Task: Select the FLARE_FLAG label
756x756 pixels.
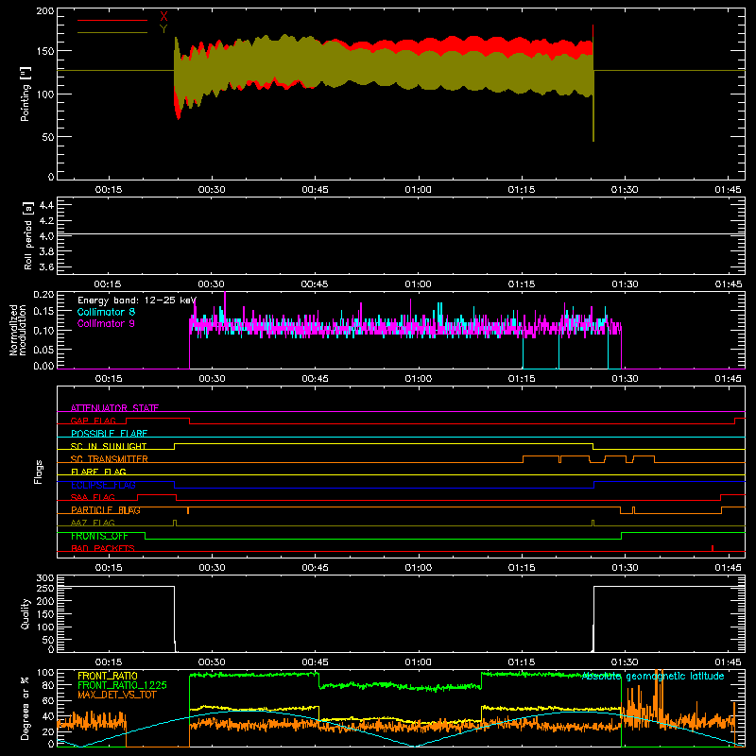Action: (98, 472)
